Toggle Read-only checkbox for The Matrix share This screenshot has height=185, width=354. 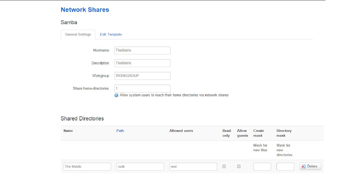click(224, 166)
